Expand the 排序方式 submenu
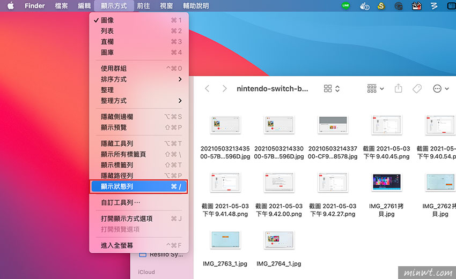This screenshot has height=279, width=456. pos(139,79)
